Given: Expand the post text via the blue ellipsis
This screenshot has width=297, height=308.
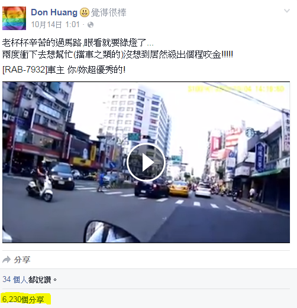Looking at the screenshot, I should pos(150,44).
